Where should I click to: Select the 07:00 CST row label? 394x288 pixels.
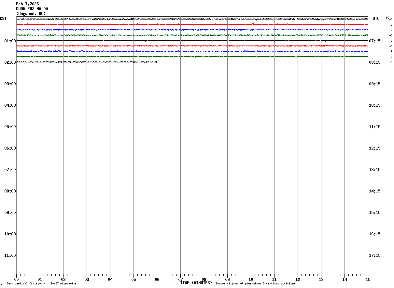tap(10, 170)
